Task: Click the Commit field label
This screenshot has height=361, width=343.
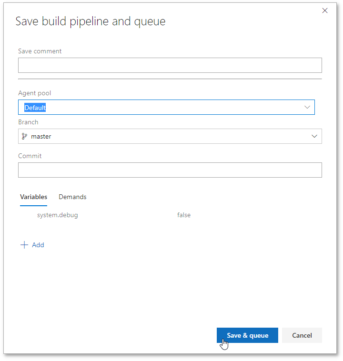Action: [30, 156]
